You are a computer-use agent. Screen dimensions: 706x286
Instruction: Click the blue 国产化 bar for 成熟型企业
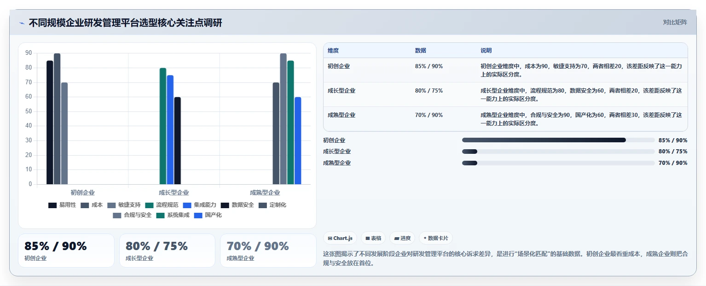(x=298, y=140)
